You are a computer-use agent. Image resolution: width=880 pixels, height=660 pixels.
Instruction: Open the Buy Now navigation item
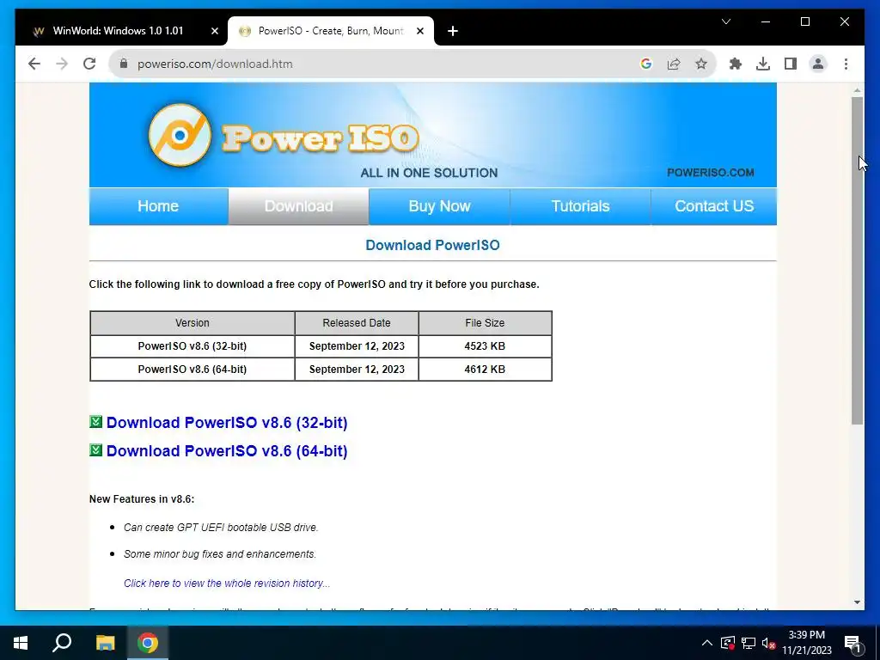pos(439,206)
